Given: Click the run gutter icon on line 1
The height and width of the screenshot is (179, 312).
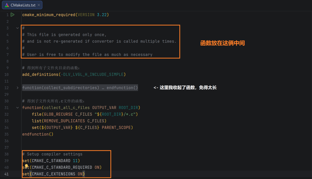Looking at the screenshot, I should coord(12,15).
